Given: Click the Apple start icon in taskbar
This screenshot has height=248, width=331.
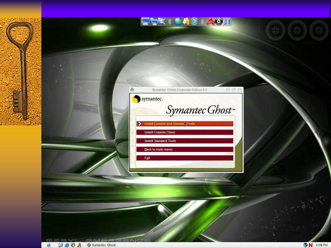Looking at the screenshot, I should [x=49, y=245].
